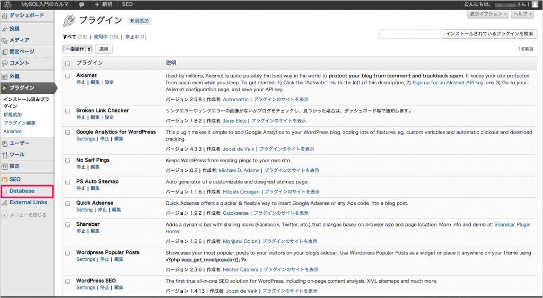
Task: Click the user avatar icon in admin bar
Action: click(535, 4)
